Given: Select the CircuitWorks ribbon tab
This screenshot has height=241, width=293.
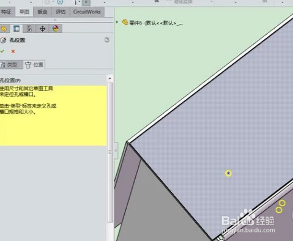Looking at the screenshot, I should click(x=87, y=12).
